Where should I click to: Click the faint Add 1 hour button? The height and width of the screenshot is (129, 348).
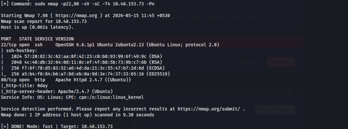(x=248, y=62)
